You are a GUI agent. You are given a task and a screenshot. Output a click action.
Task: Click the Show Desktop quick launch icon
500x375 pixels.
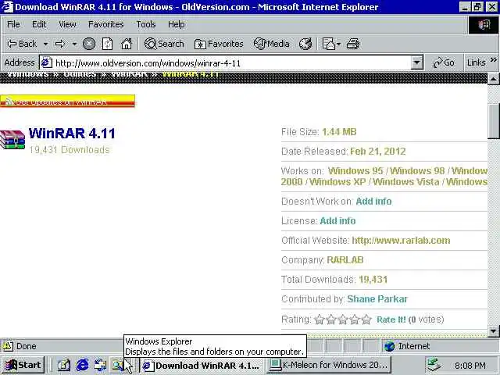point(64,365)
